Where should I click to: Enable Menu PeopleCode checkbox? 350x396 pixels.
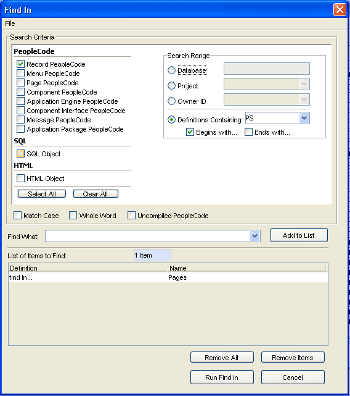pyautogui.click(x=21, y=74)
